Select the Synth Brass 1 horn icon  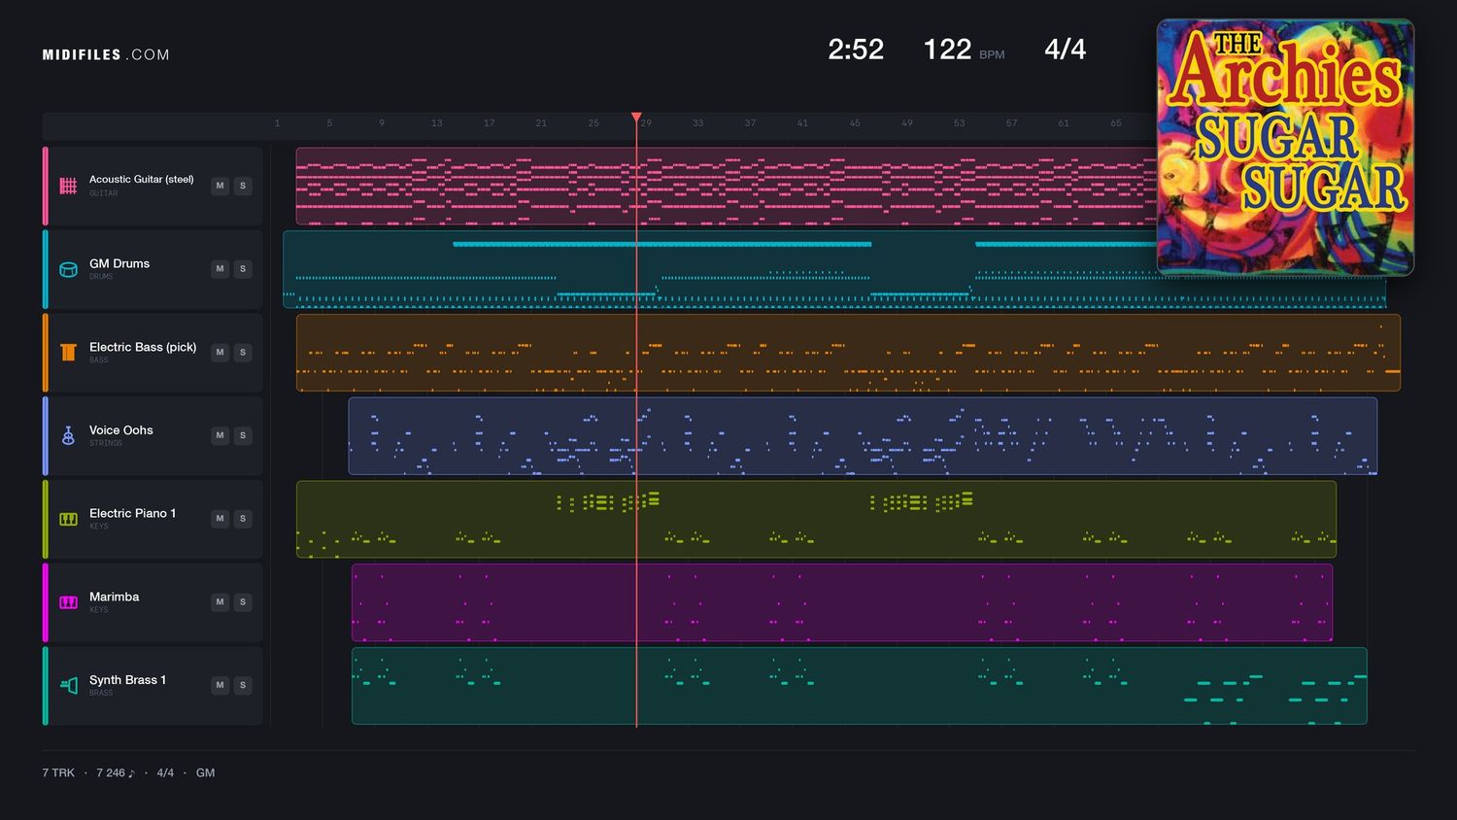point(68,686)
